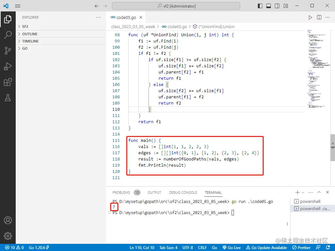Screen dimensions: 335x251
Task: Click the Go 1.20.6 version status item
Action: 39,248
